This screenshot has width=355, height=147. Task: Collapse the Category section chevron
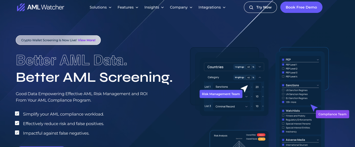pos(260,77)
